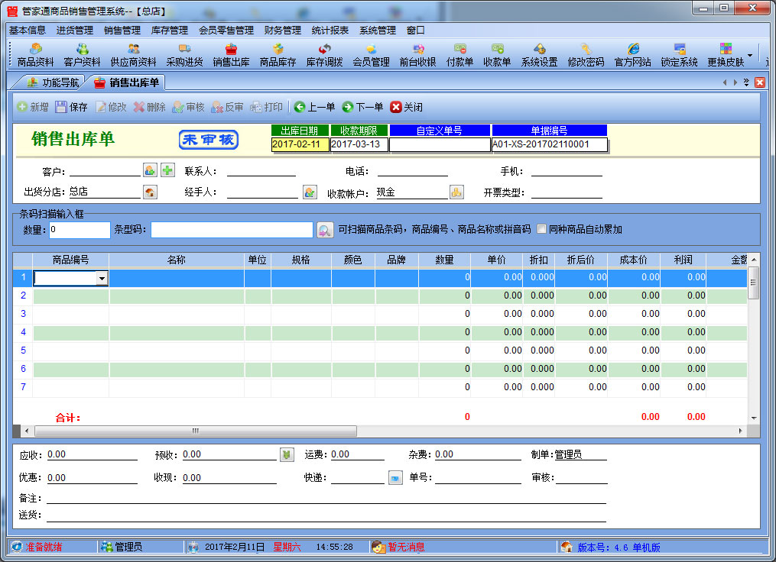Click the 保存 button

tap(71, 107)
